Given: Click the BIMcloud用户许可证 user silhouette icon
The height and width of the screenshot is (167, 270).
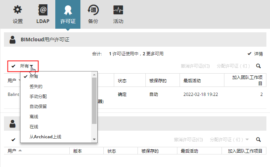Looking at the screenshot, I should click(x=13, y=40).
